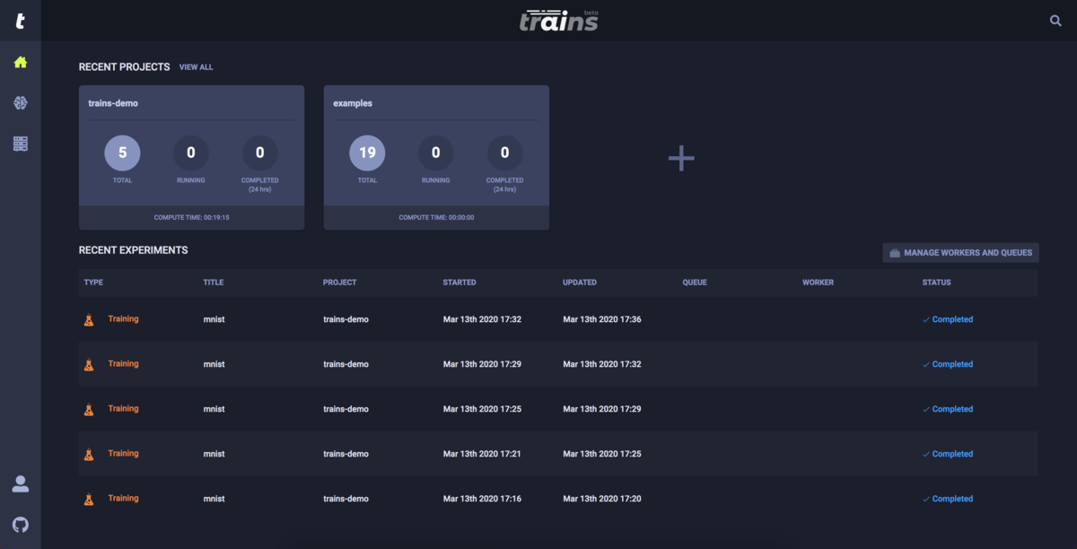Click 'COMPUTE TIME: 00:00:00' text
Image resolution: width=1077 pixels, height=549 pixels.
coord(436,217)
